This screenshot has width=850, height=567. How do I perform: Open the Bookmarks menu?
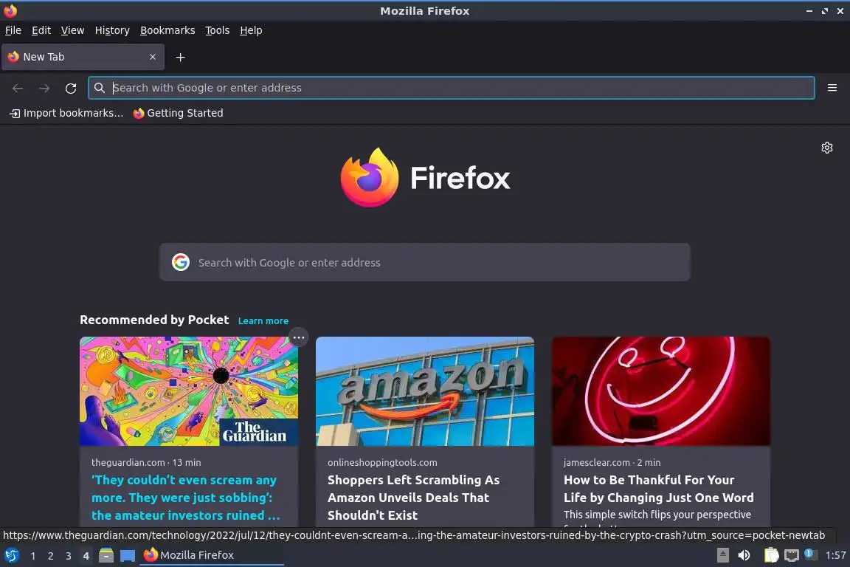[167, 30]
